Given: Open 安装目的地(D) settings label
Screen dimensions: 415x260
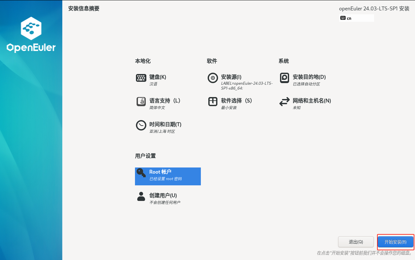Looking at the screenshot, I should (309, 77).
